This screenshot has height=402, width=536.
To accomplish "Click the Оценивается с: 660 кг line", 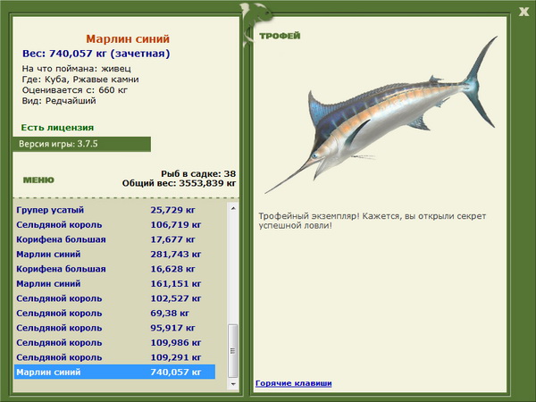I will point(75,90).
